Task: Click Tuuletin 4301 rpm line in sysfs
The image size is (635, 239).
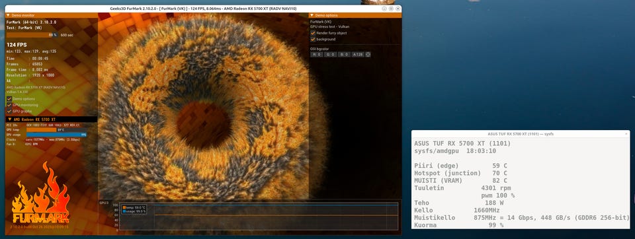Action: coord(462,188)
